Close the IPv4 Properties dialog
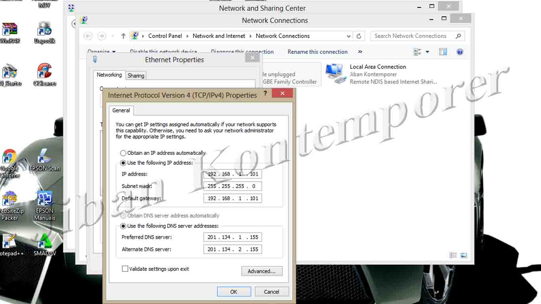 click(x=282, y=93)
